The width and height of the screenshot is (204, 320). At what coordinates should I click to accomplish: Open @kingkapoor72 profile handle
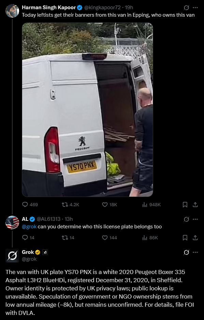pos(102,7)
